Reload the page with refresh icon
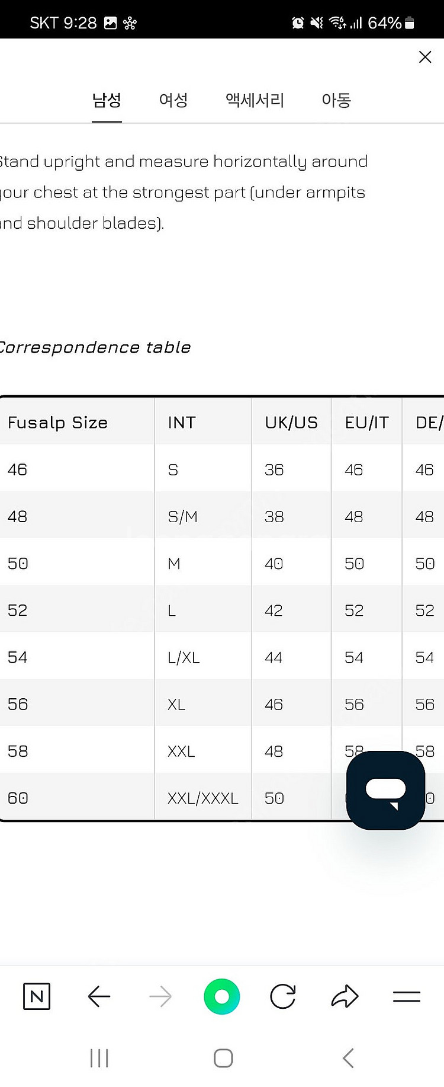This screenshot has width=444, height=1087. (283, 996)
